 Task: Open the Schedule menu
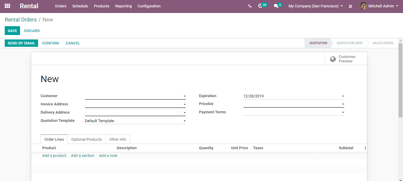click(x=80, y=6)
